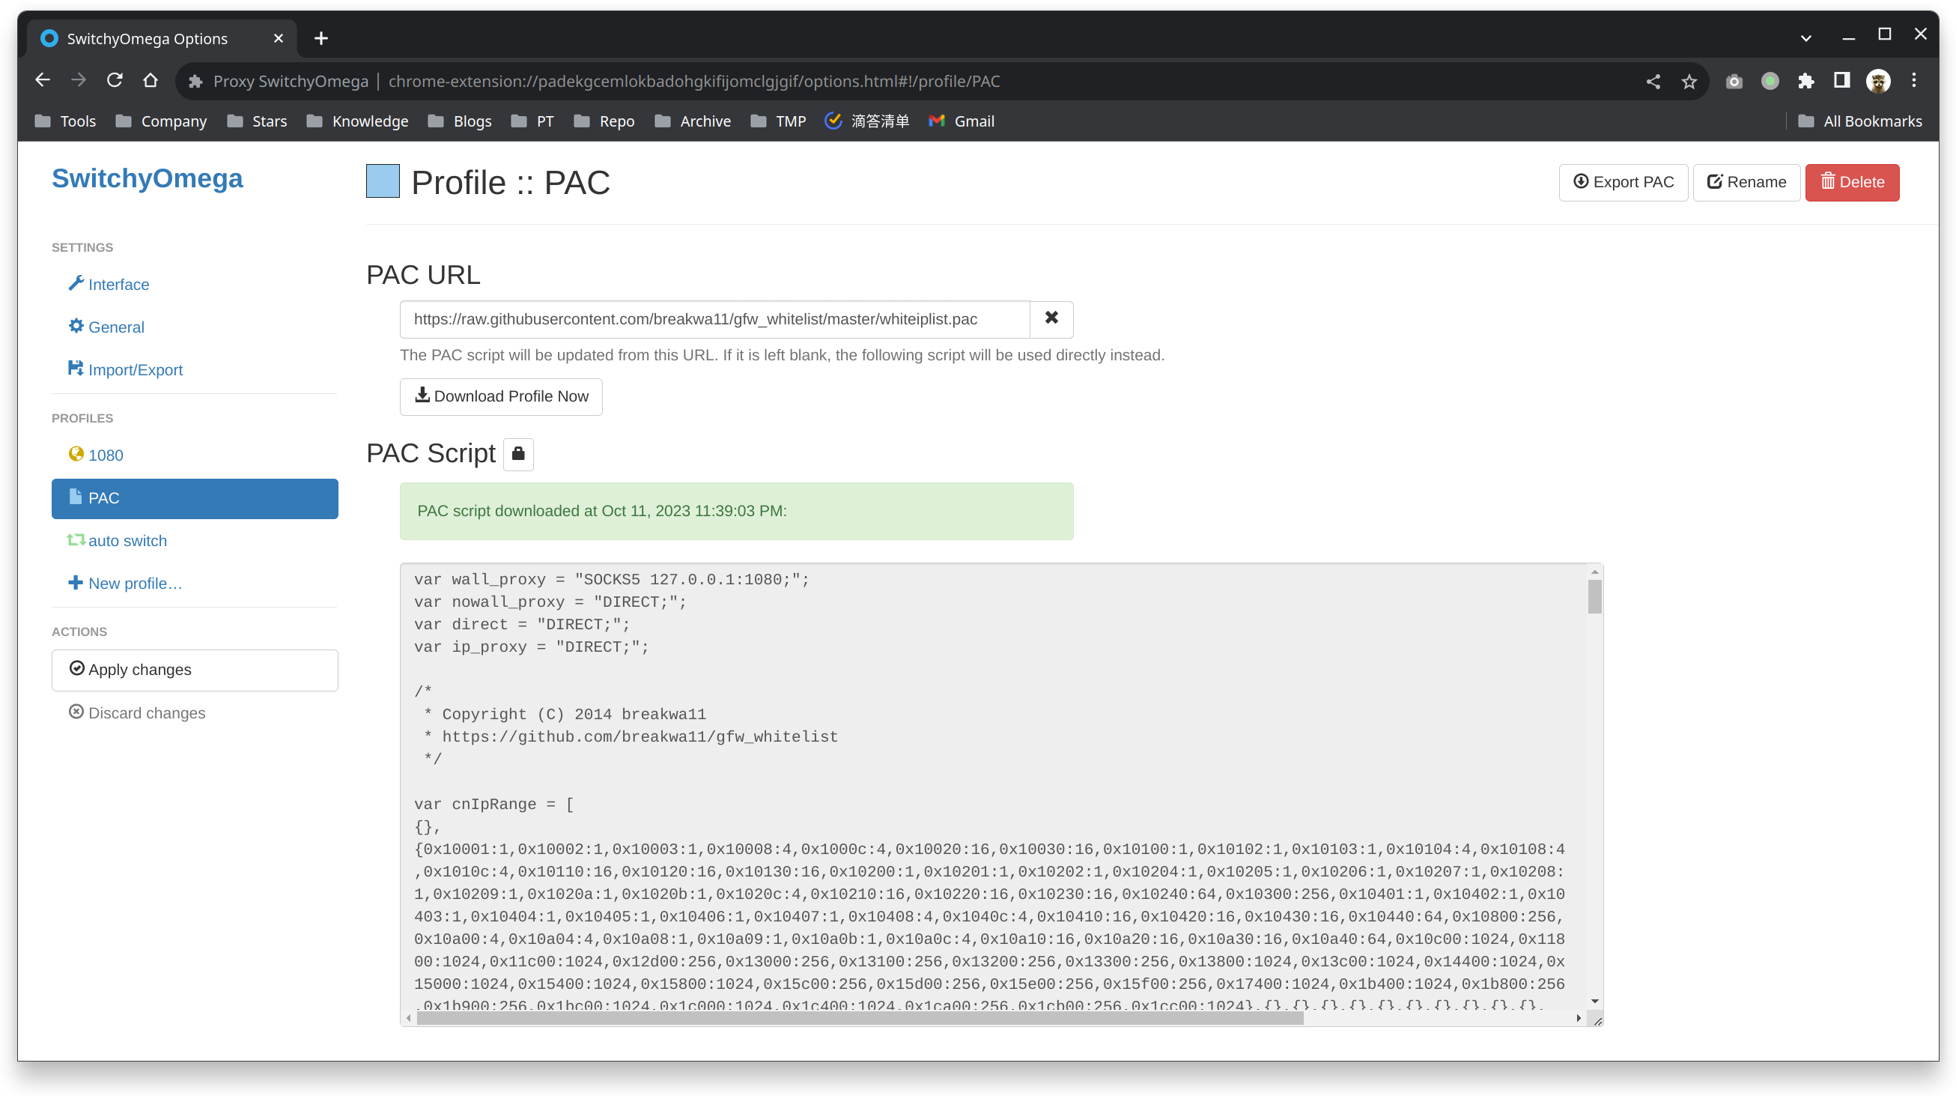Click Download Profile Now
This screenshot has height=1096, width=1956.
[x=500, y=396]
